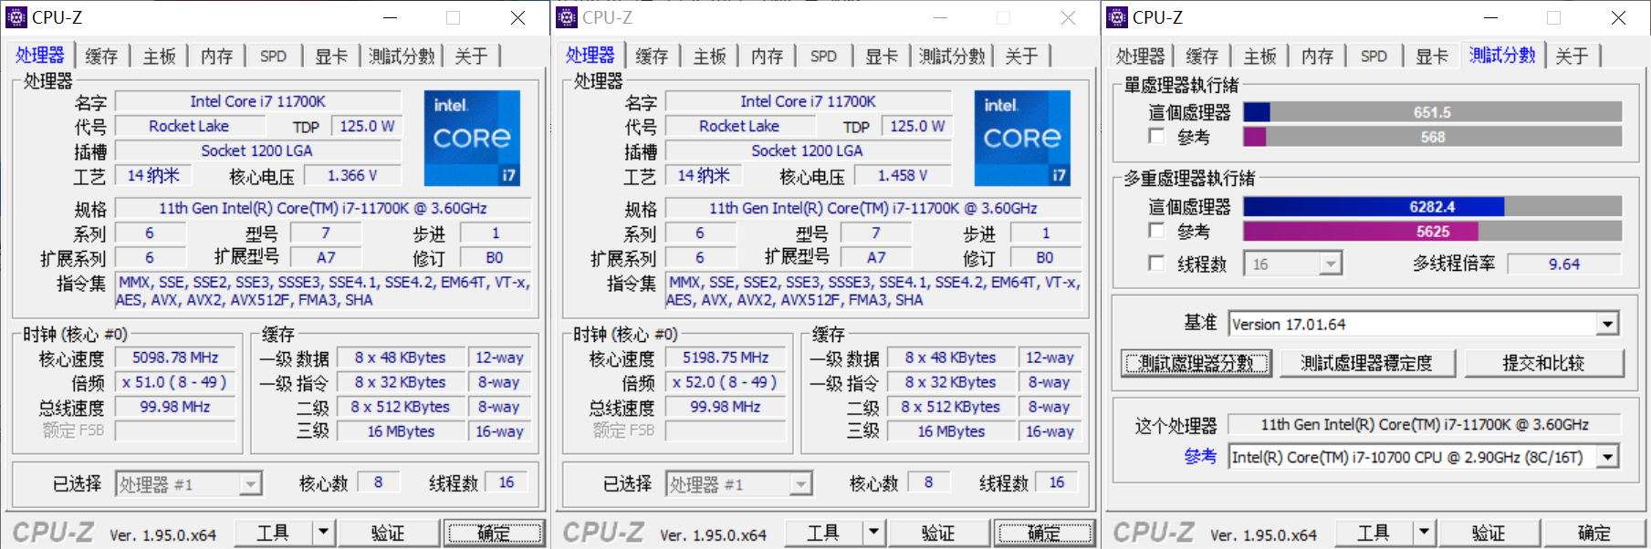Select SPD tab in middle window

click(823, 57)
